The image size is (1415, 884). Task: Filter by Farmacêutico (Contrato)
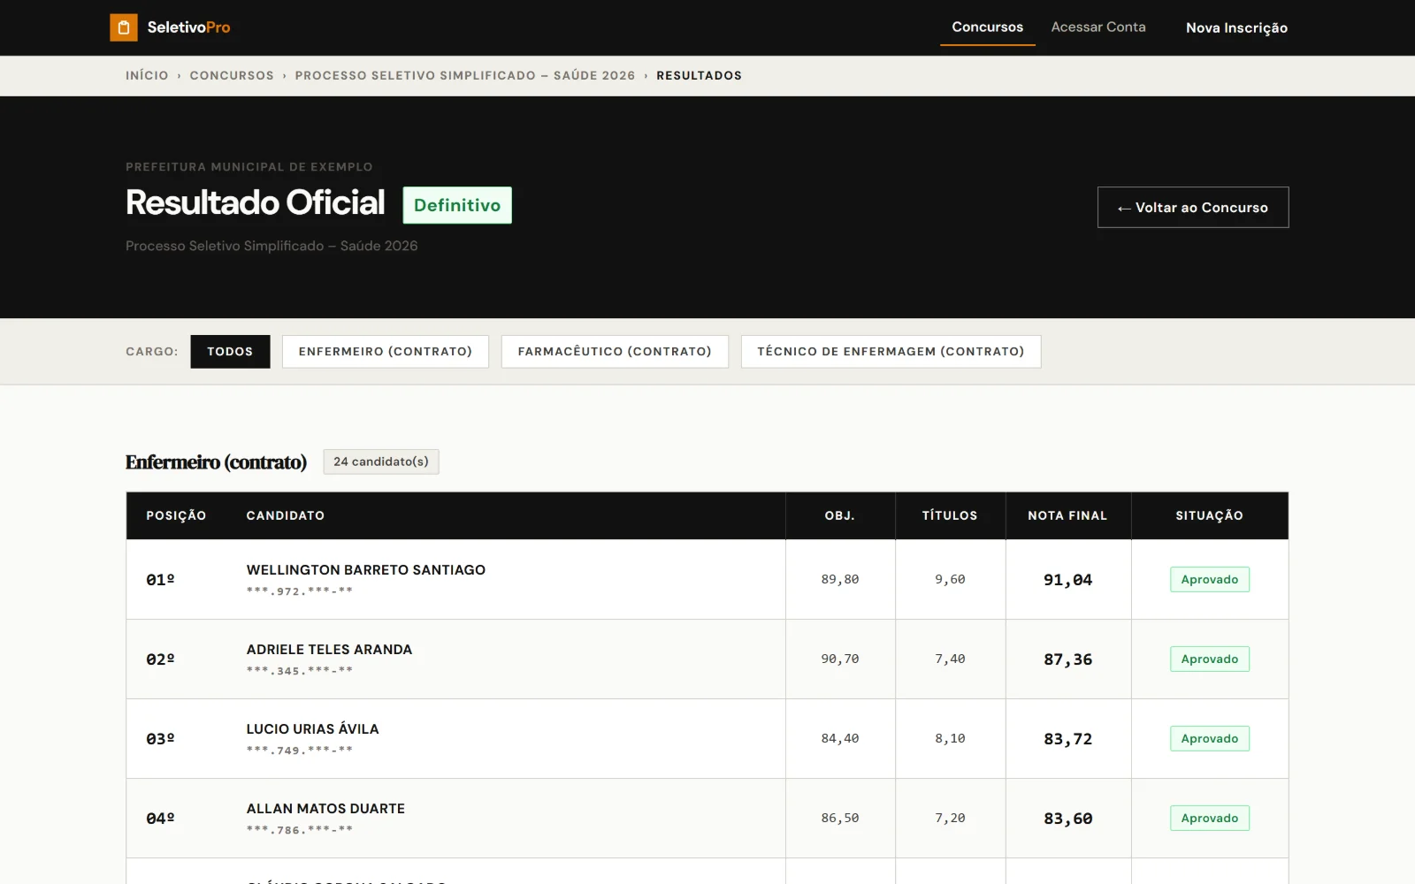(x=615, y=352)
